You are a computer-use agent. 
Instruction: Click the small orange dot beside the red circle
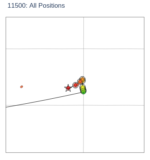click(x=78, y=84)
